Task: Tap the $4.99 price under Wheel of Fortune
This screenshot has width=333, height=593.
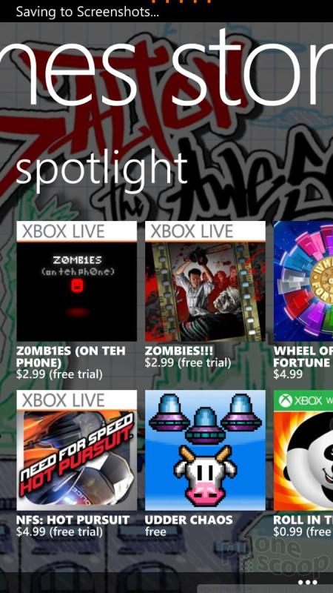Action: 288,374
